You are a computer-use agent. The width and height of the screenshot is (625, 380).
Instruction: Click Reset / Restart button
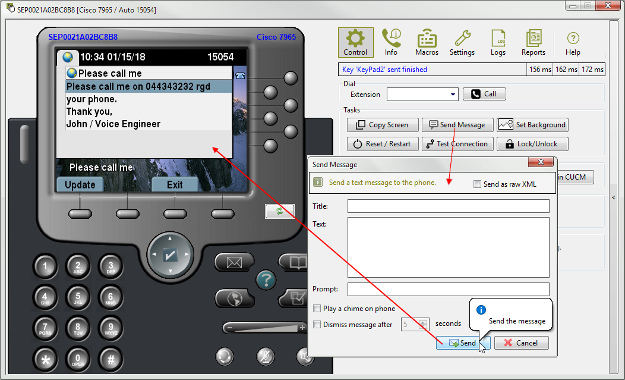point(383,144)
